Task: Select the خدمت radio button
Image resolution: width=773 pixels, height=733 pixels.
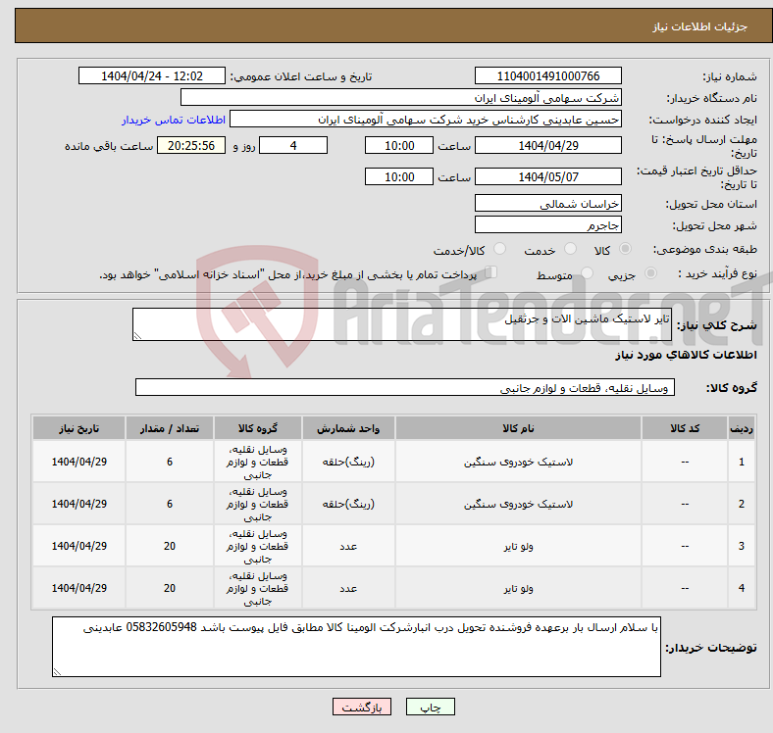Action: [x=570, y=249]
